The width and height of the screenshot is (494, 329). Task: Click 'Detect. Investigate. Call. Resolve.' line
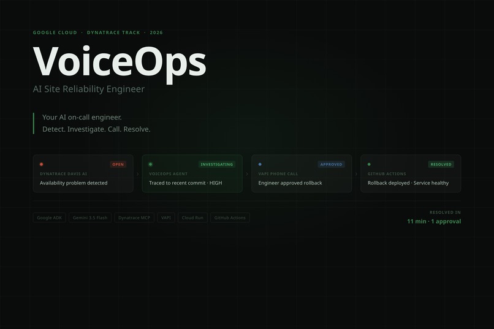pyautogui.click(x=96, y=129)
